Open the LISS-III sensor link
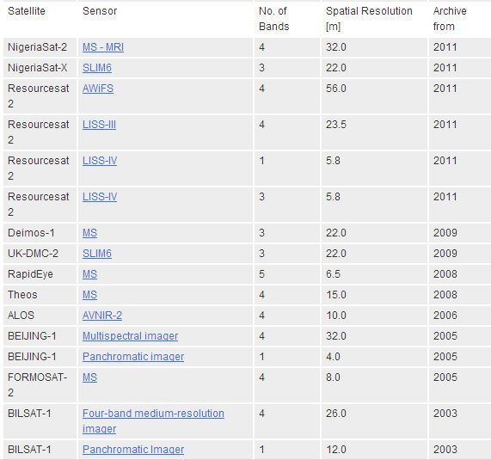491x460 pixels. click(99, 125)
